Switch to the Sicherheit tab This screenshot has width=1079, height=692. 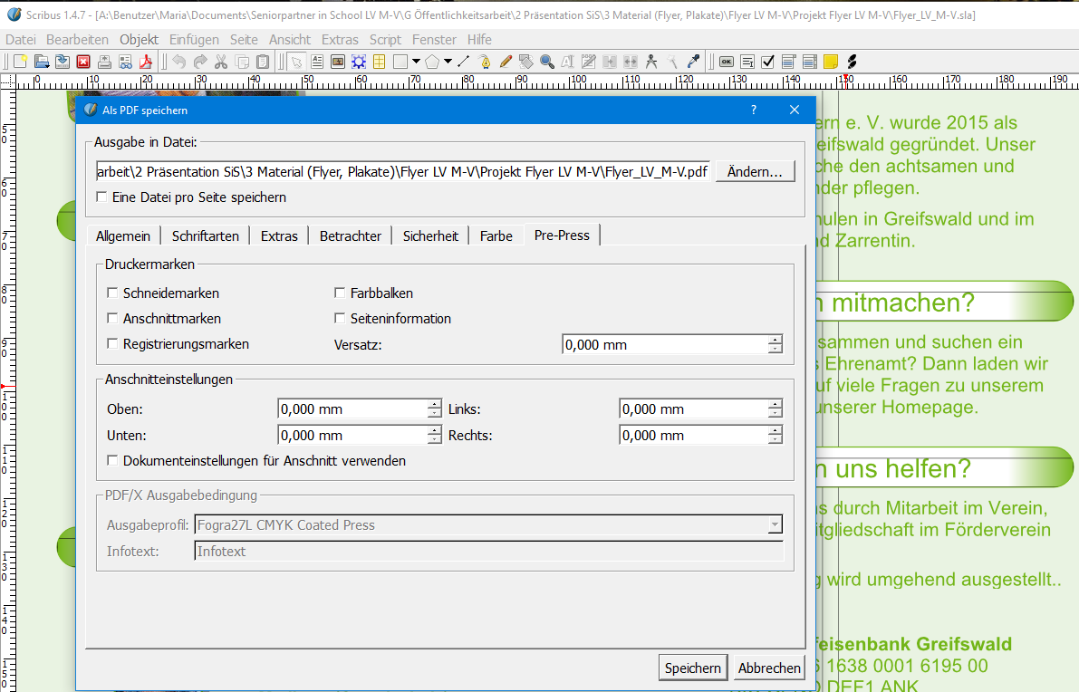tap(430, 235)
